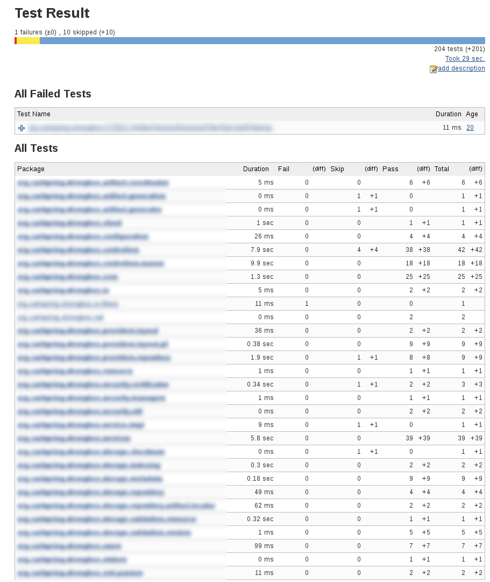Sort All Tests by Package column header
The height and width of the screenshot is (582, 490).
pos(31,169)
